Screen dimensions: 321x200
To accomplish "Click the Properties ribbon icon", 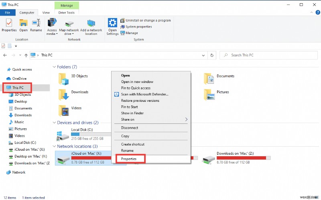I will 9,23.
